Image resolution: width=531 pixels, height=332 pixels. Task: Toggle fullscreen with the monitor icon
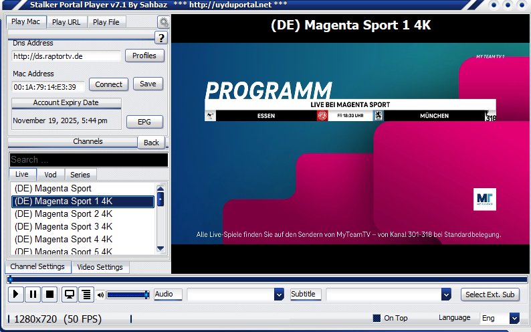70,294
